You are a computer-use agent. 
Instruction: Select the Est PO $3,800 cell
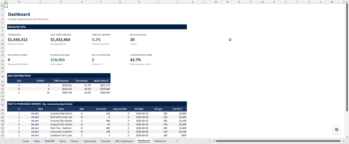[177, 114]
